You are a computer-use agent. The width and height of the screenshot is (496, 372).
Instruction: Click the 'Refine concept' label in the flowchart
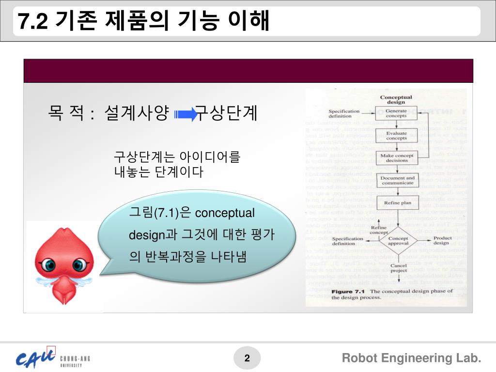click(x=379, y=230)
